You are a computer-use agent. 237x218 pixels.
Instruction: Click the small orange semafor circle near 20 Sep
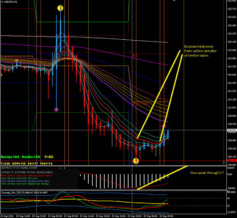(x=17, y=60)
